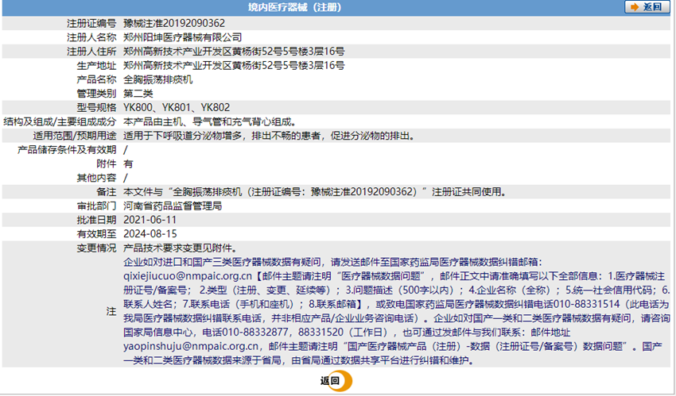Image resolution: width=676 pixels, height=396 pixels.
Task: Click the 注册人名称 field label
Action: tap(91, 37)
